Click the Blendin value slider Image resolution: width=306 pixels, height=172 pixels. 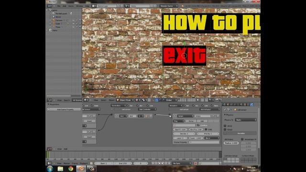(x=184, y=134)
